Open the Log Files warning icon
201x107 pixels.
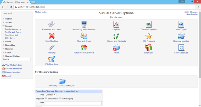(116, 24)
